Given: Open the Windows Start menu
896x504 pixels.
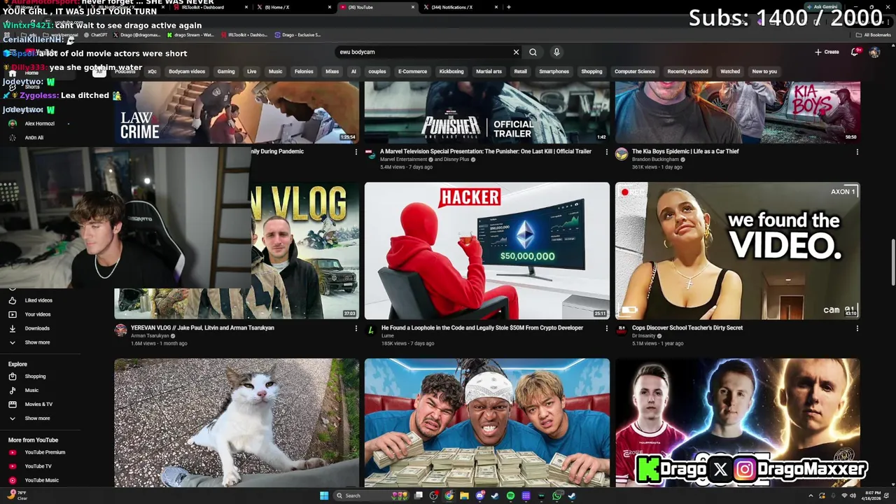Looking at the screenshot, I should (324, 496).
